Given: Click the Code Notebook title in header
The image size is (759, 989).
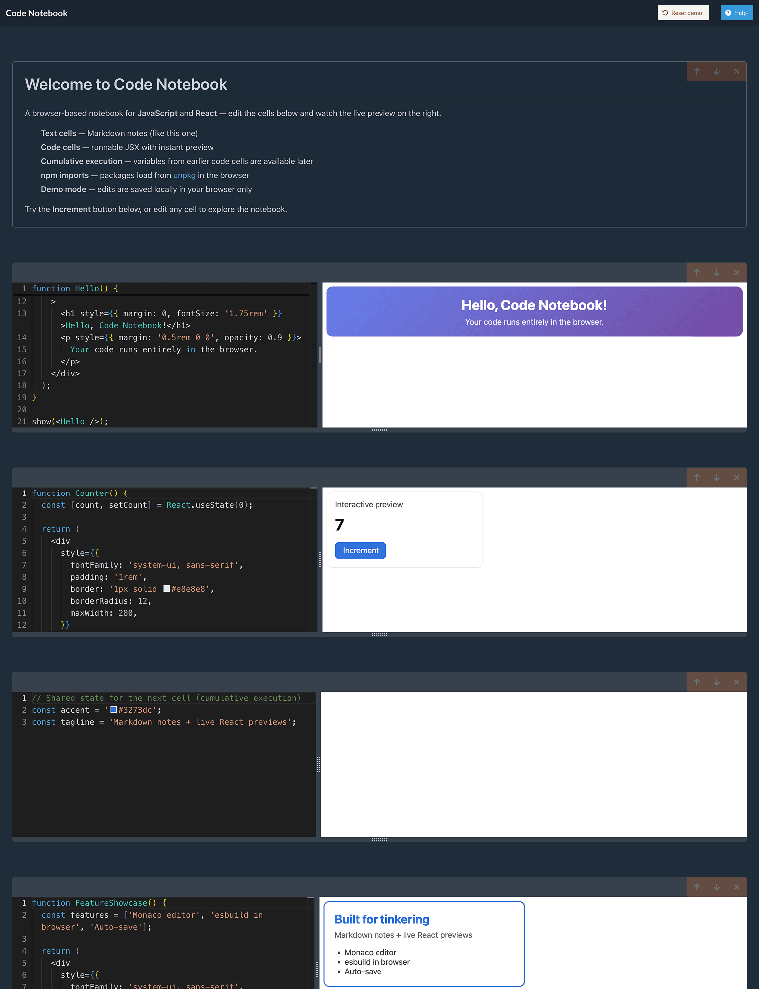Looking at the screenshot, I should [x=37, y=13].
